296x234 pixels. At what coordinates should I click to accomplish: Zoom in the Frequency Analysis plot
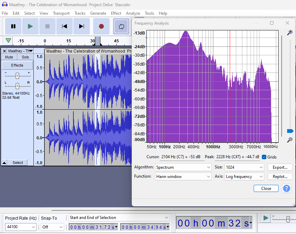[x=290, y=33]
